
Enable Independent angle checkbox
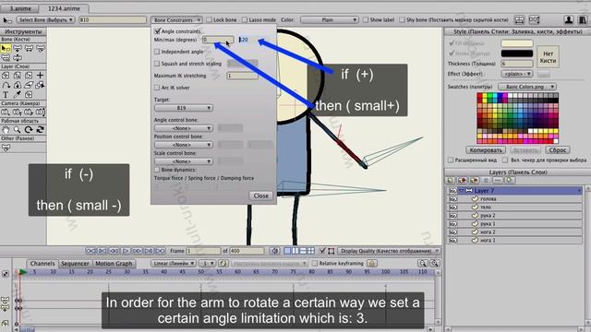(157, 52)
